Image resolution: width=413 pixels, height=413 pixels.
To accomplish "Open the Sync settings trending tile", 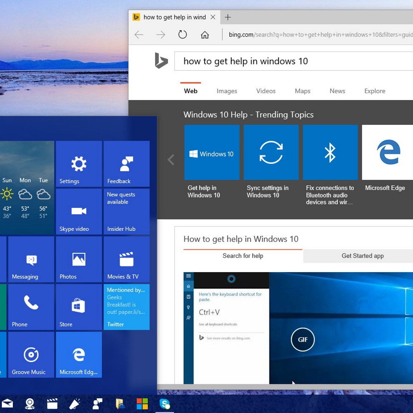I will point(271,152).
